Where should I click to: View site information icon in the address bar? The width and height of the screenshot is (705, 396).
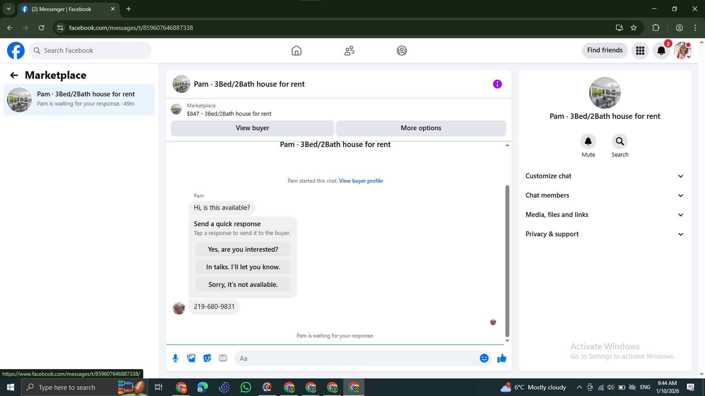60,28
